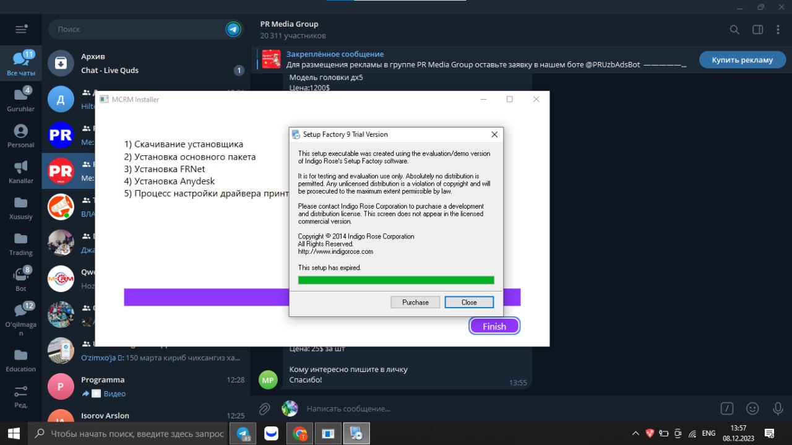Click the microphone voice message icon

[778, 408]
